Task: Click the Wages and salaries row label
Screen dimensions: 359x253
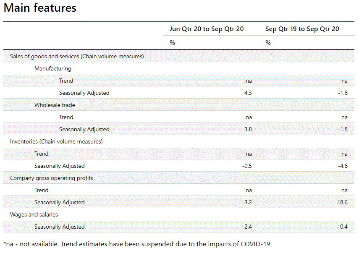Action: 34,214
